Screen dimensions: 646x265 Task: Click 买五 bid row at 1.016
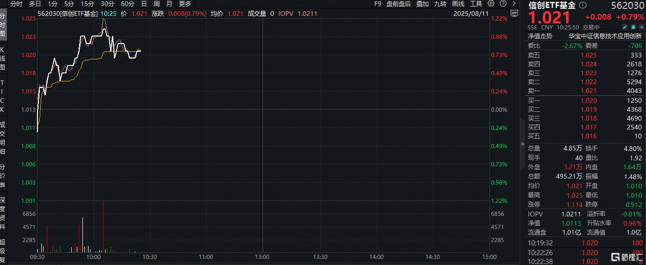click(x=585, y=136)
